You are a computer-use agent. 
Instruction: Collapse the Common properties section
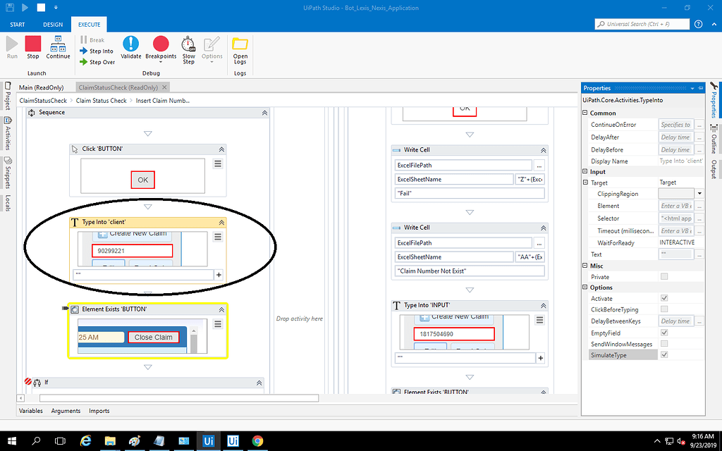coord(587,113)
